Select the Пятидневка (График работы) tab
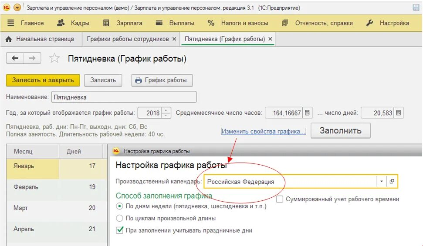Screen dimensions: 423x246 coord(224,39)
